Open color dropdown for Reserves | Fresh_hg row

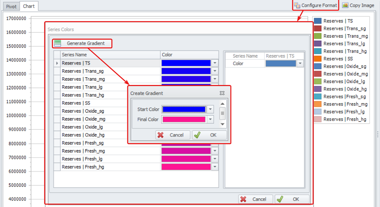[215, 167]
